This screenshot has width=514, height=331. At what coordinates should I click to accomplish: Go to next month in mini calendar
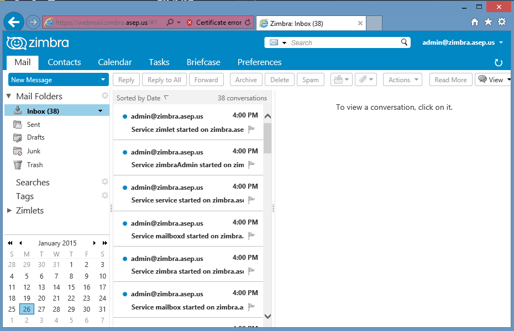[94, 243]
